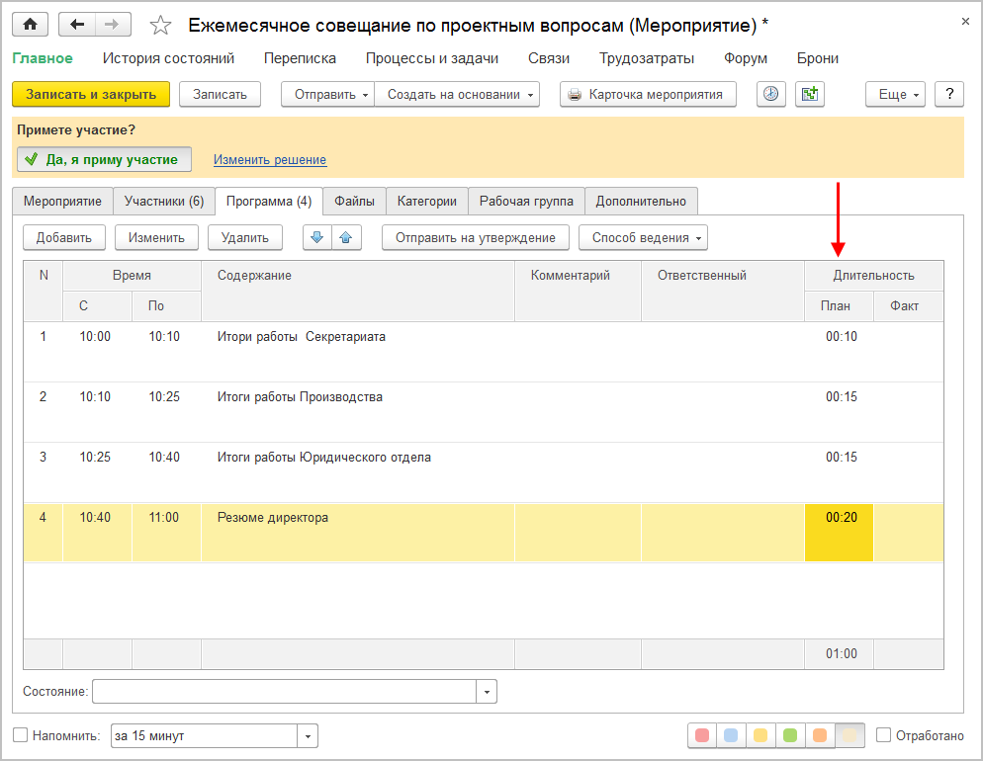Click the home icon button

[30, 25]
